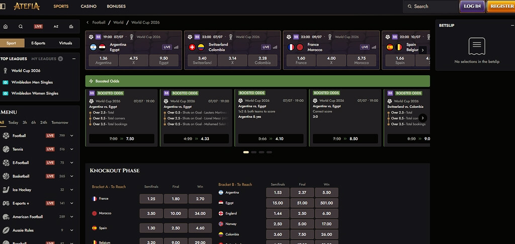Screen dimensions: 515x244
Task: Pick Argentina to reach semifinals 1.53
Action: 278,192
